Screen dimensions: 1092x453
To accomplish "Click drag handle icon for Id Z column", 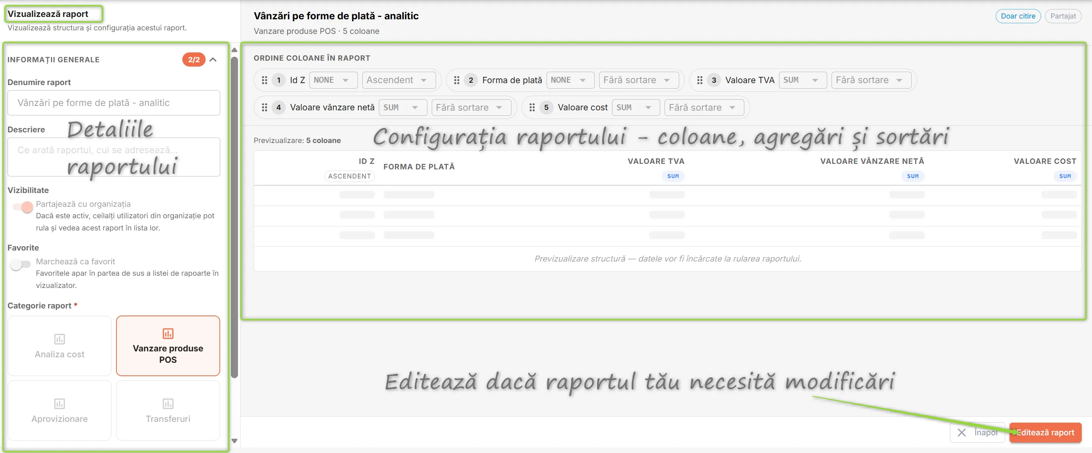I will point(264,80).
